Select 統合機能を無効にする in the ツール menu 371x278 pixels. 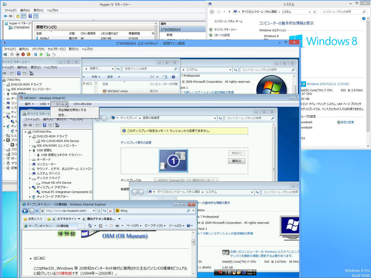click(72, 110)
